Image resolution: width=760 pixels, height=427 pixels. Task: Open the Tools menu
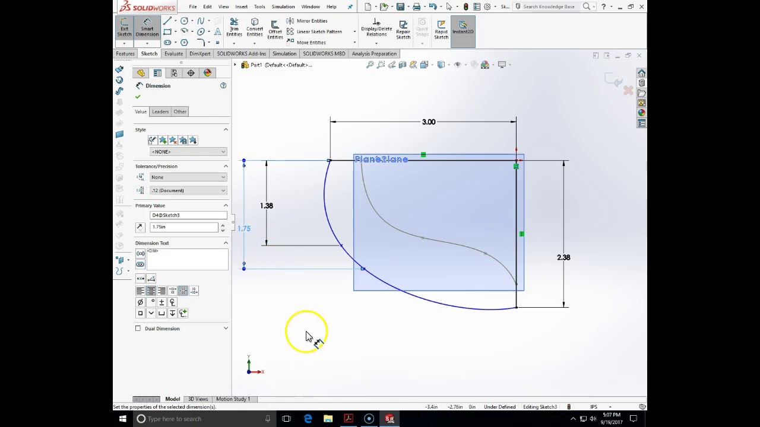click(x=259, y=7)
